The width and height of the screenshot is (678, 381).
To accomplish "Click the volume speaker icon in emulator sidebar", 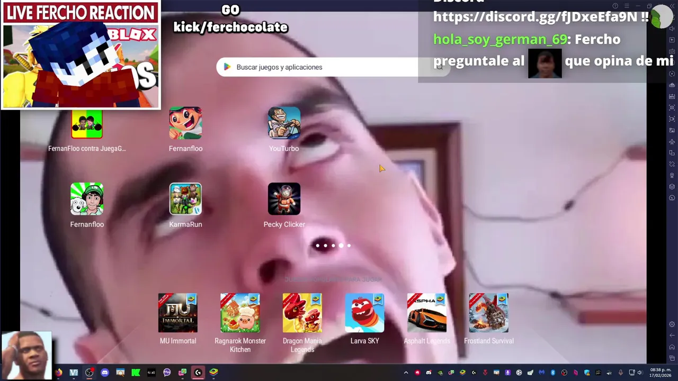I will pyautogui.click(x=672, y=29).
